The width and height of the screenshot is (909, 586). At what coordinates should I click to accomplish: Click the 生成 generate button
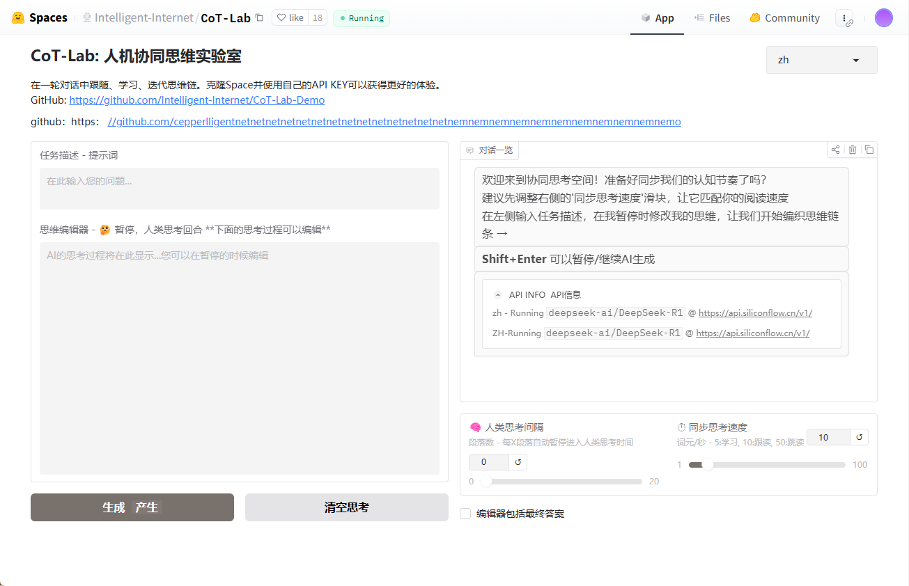132,507
